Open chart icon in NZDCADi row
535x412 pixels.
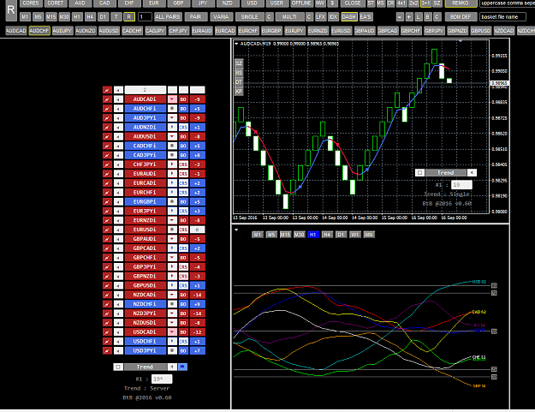pyautogui.click(x=107, y=295)
